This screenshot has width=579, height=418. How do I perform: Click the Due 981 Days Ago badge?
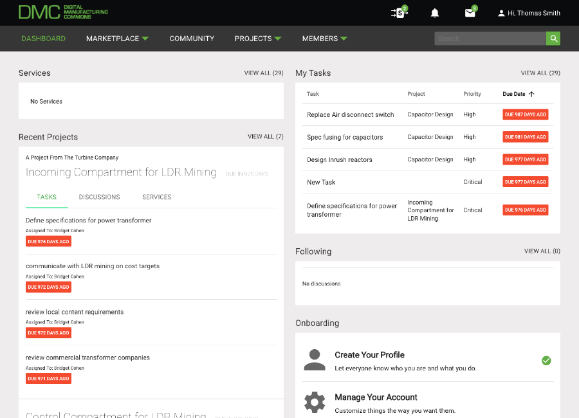coord(526,137)
